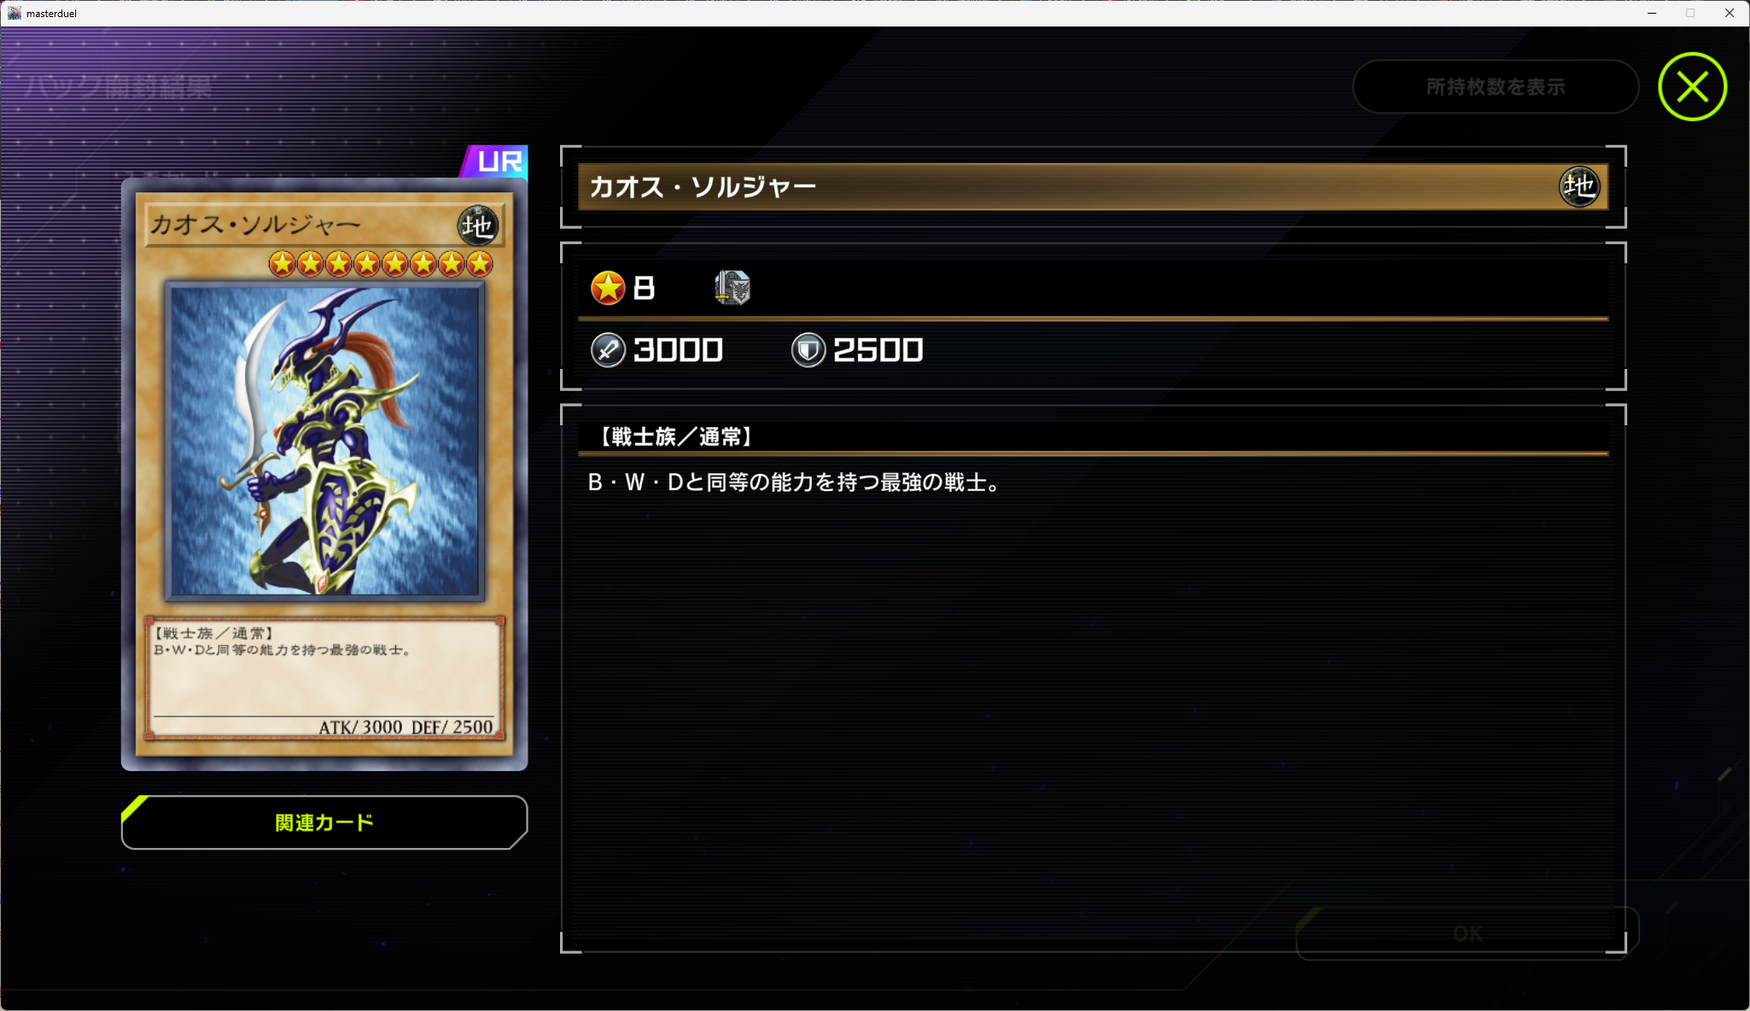Minimize the masterduel window

point(1652,13)
